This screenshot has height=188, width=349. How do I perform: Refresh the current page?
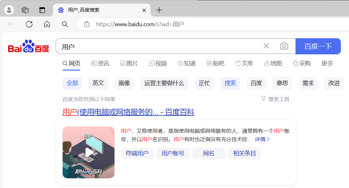[x=29, y=24]
